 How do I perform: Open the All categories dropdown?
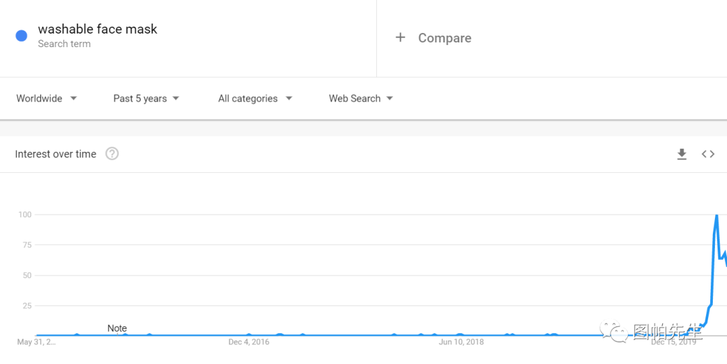tap(255, 98)
